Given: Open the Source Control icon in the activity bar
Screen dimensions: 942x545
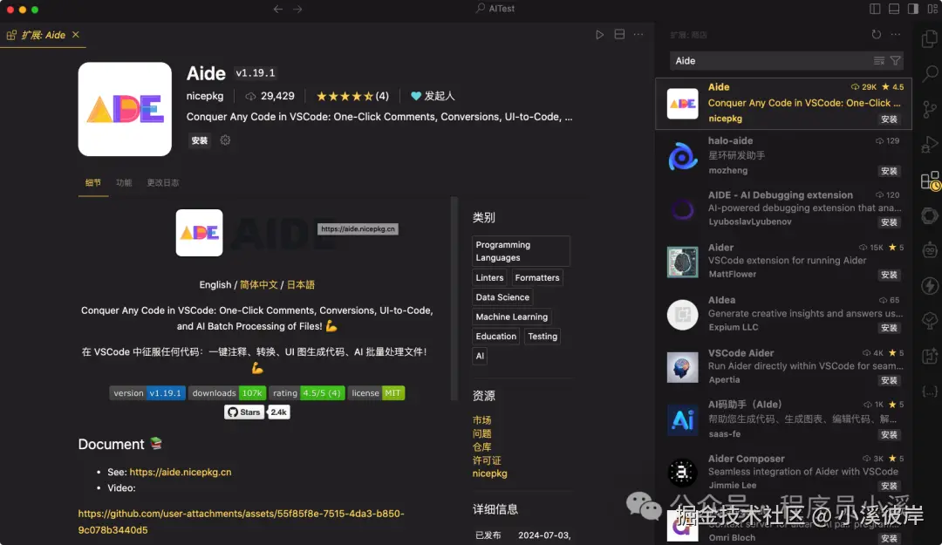Looking at the screenshot, I should point(928,107).
